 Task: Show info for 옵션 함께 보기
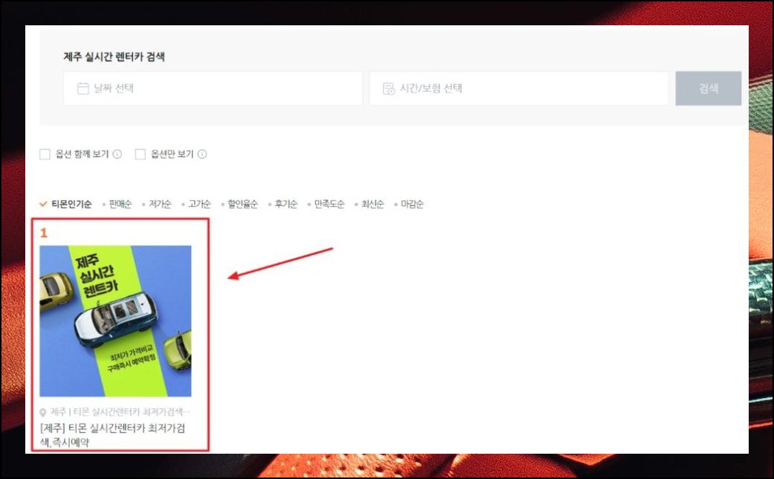coord(117,154)
